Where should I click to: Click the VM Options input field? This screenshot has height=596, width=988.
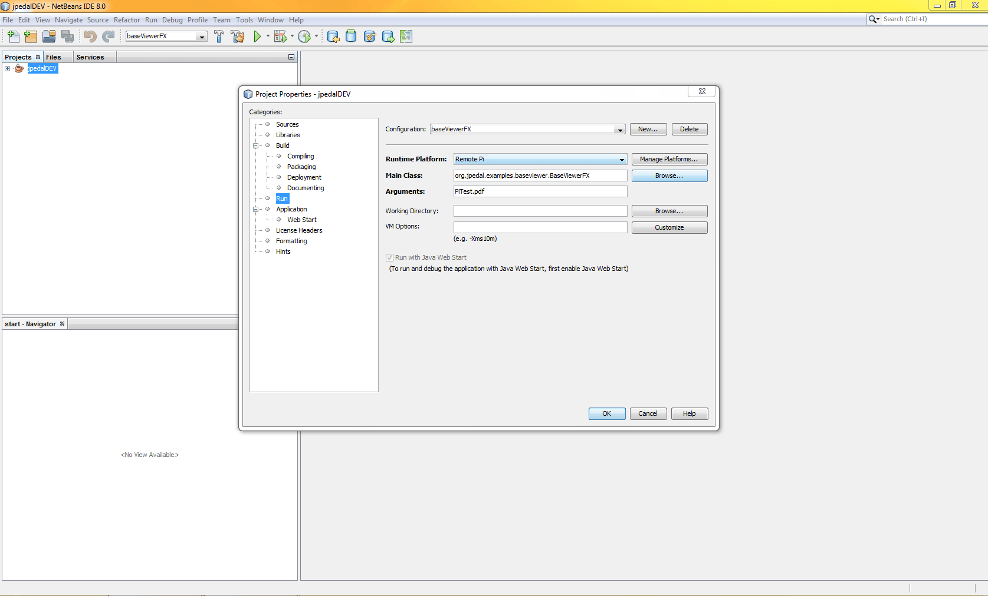pos(540,227)
